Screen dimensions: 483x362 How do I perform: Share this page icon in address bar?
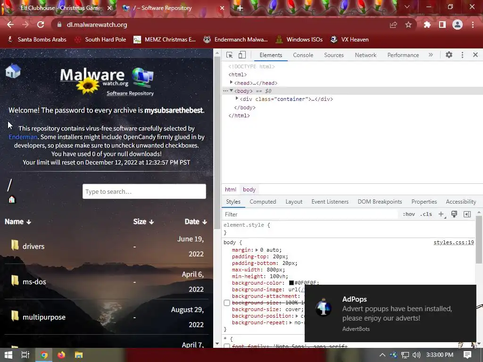click(x=393, y=25)
